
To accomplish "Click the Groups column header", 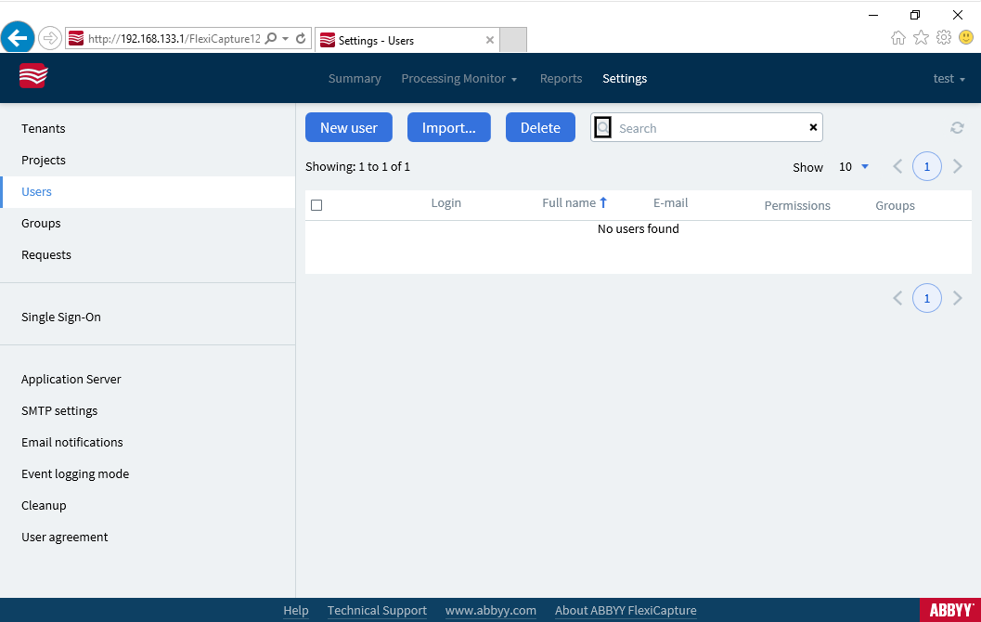I will [x=895, y=205].
